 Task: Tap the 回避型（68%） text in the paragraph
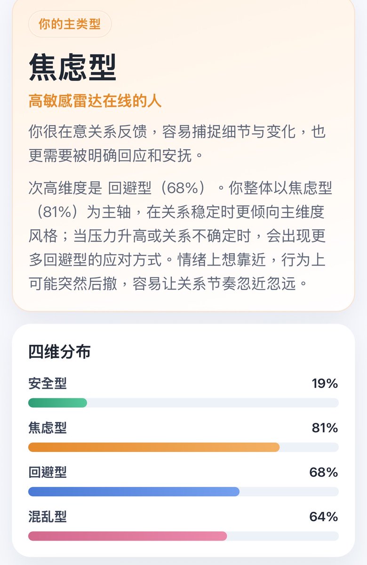click(158, 189)
